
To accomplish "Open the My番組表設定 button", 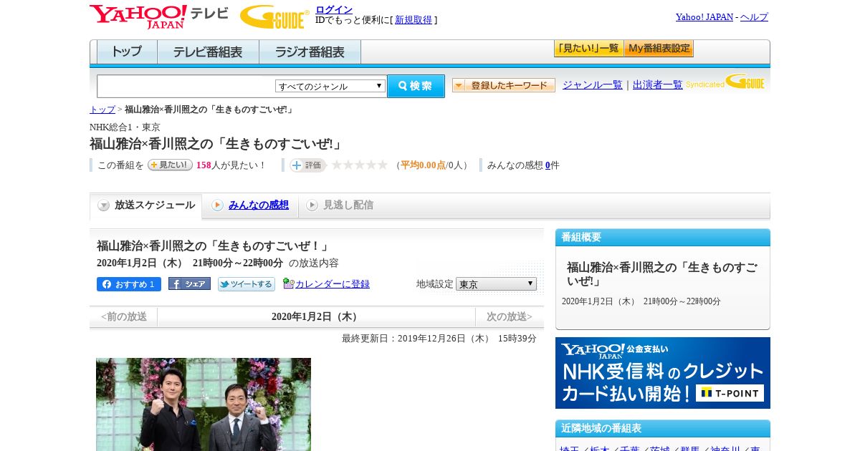I will point(659,49).
